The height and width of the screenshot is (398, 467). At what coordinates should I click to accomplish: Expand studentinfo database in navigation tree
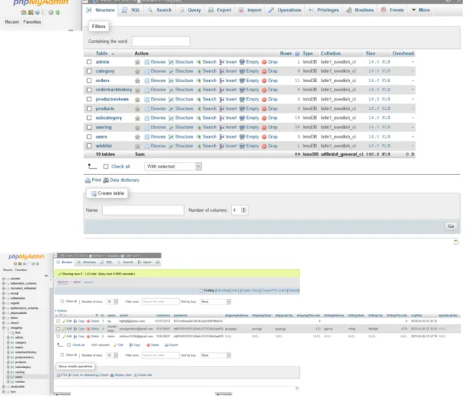point(4,387)
